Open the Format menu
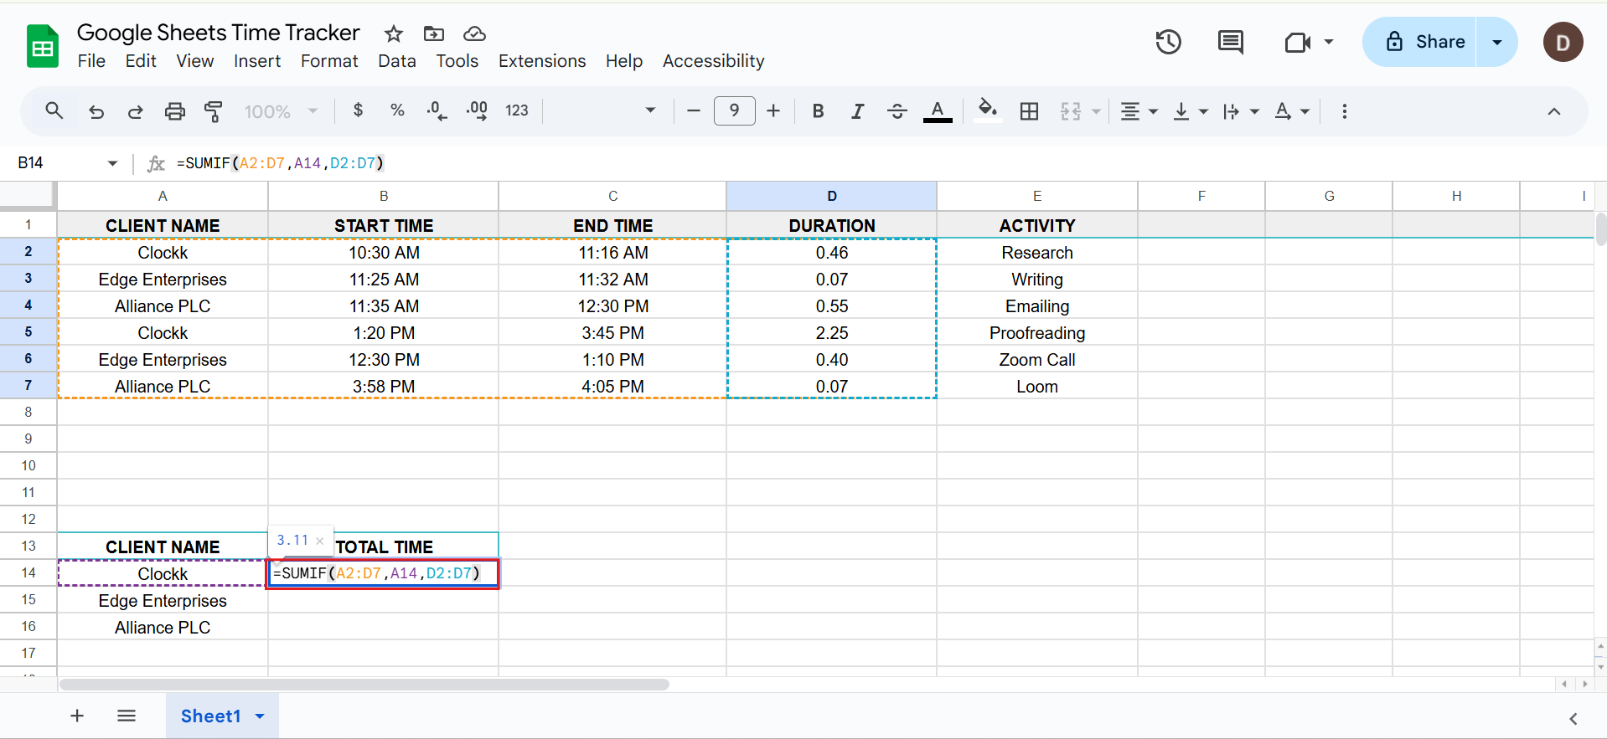 pos(329,61)
